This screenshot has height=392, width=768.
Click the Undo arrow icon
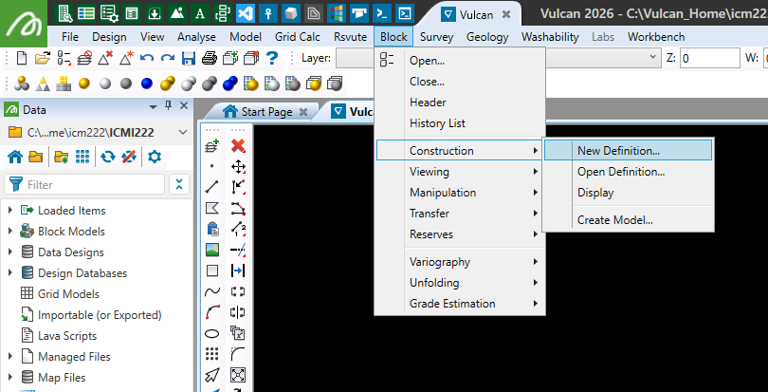point(146,59)
